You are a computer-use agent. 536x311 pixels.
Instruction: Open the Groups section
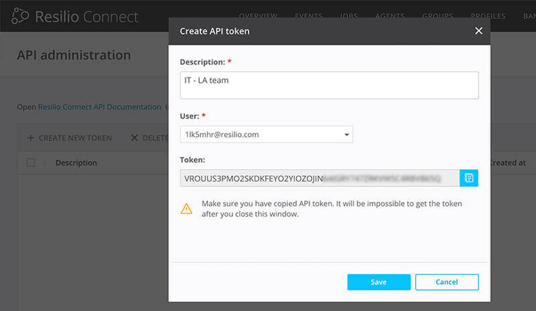(x=437, y=16)
